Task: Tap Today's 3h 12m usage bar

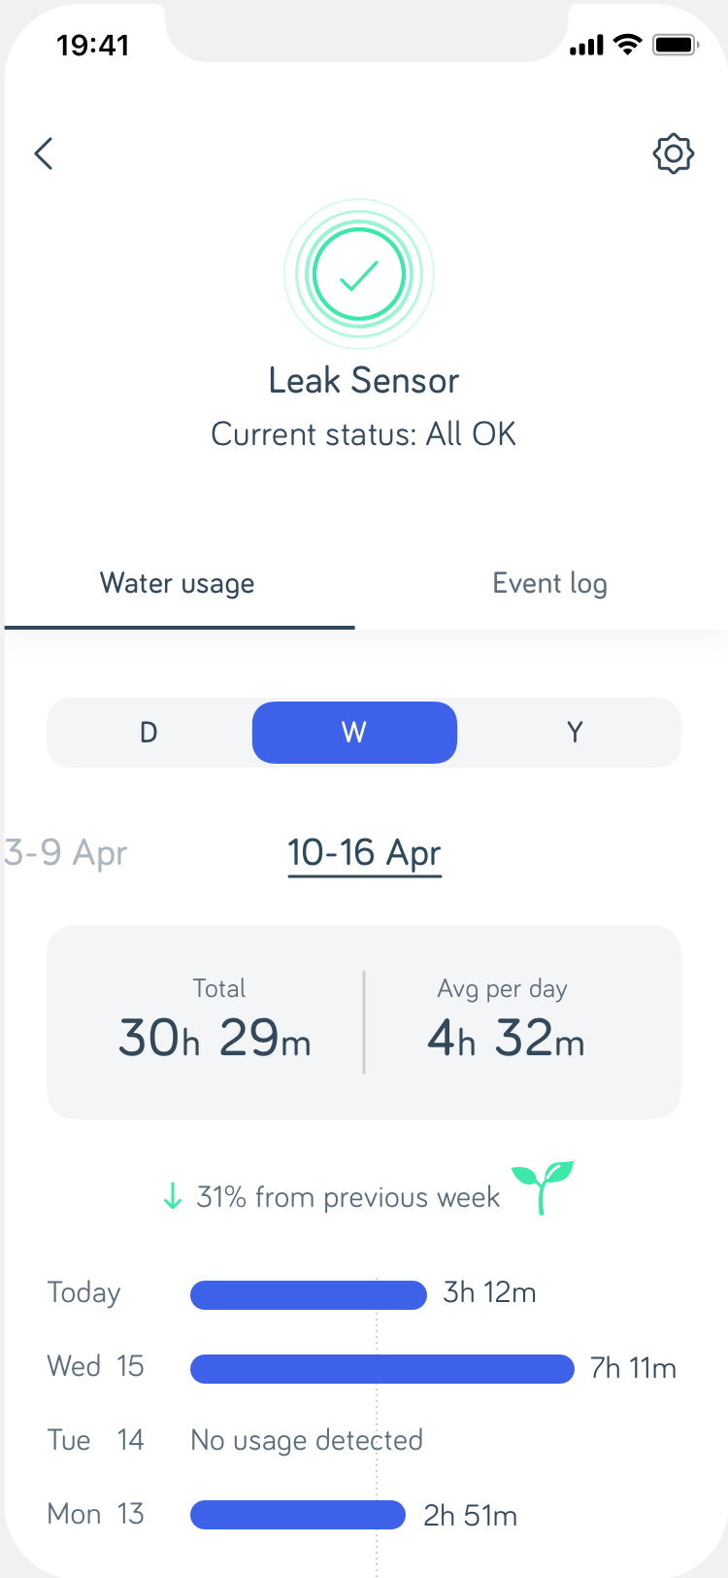Action: click(x=309, y=1295)
